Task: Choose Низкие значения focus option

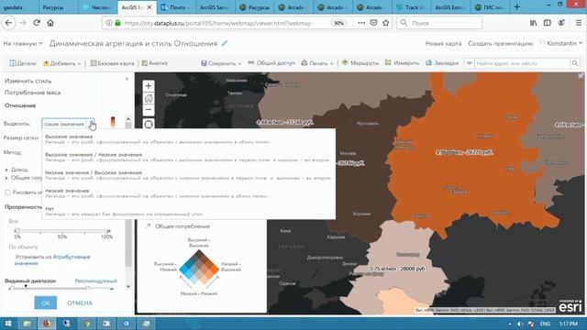Action: point(189,193)
